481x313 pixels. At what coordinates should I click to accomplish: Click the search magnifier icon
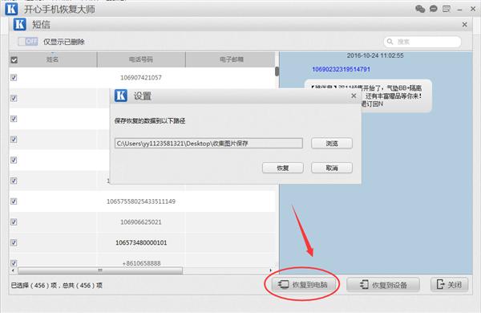(390, 42)
